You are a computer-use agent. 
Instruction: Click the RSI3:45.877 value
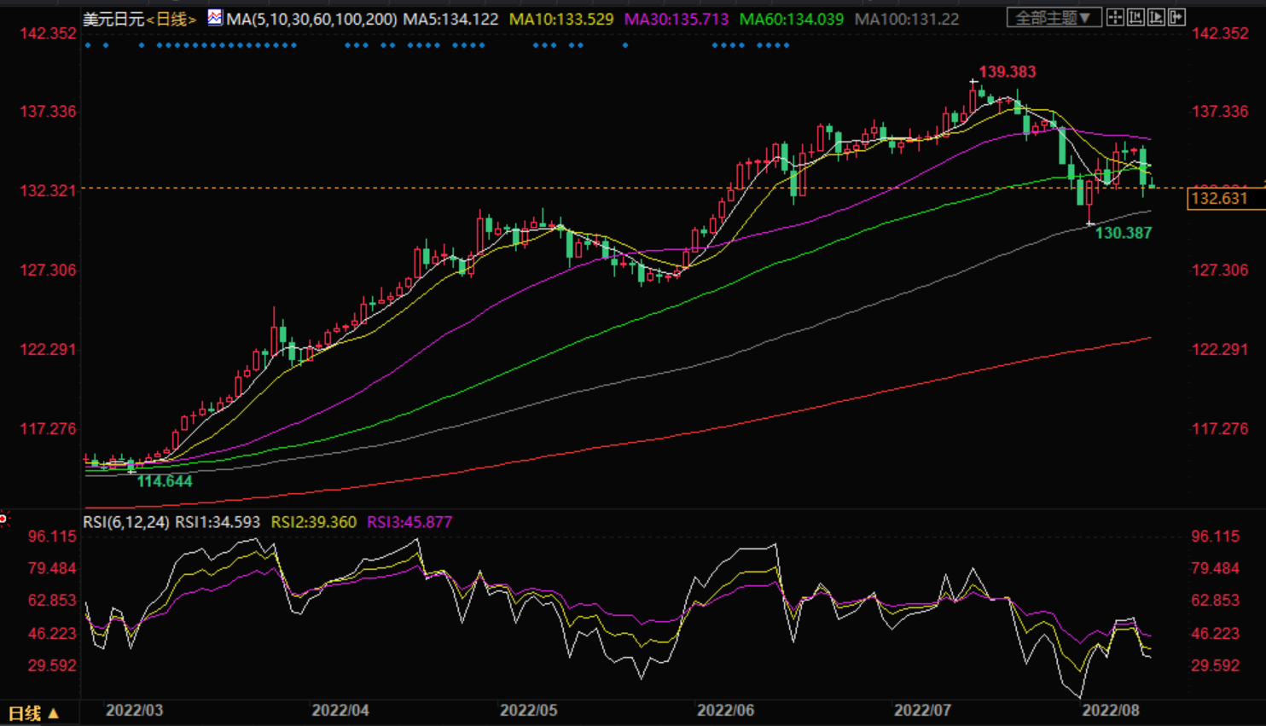coord(409,522)
